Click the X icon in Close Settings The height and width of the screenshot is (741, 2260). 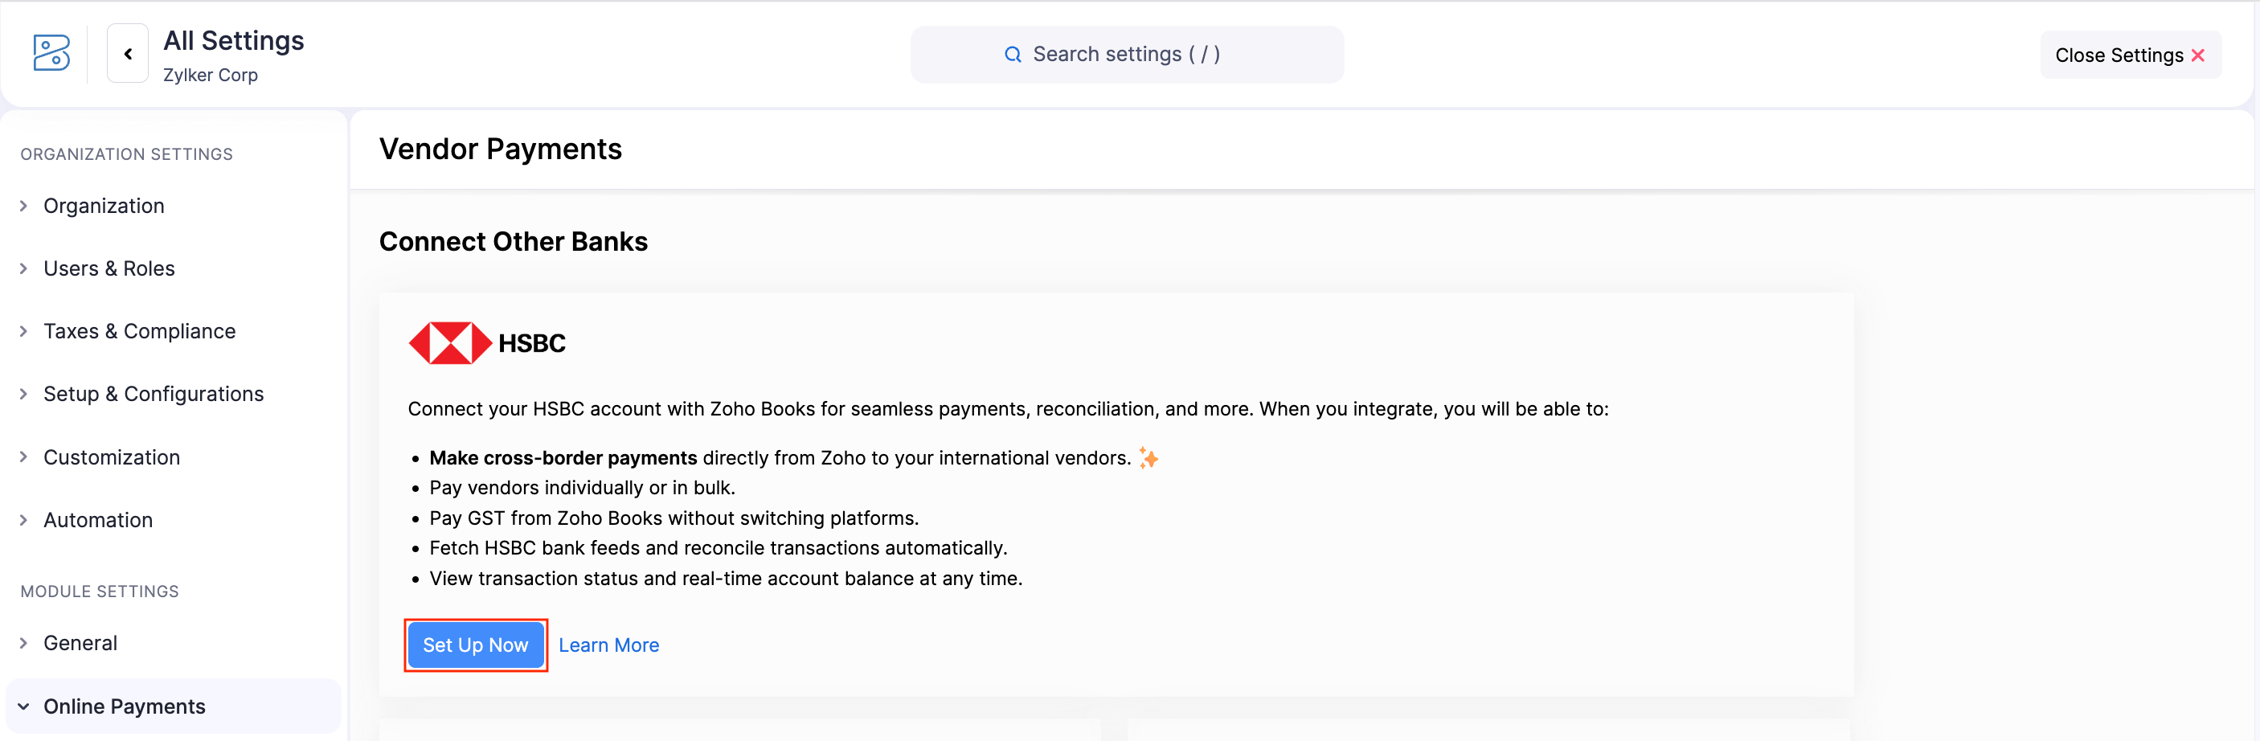point(2200,55)
